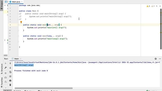162x91 pixels.
Task: Close the Main.java editor tab
Action: coord(22,2)
